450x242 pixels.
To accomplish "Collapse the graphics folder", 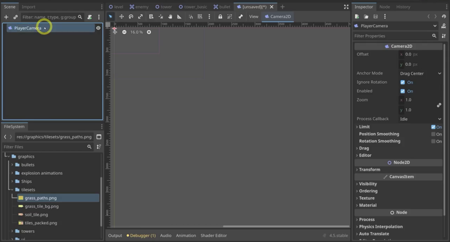I will click(x=9, y=157).
